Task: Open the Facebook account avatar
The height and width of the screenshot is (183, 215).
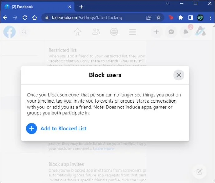Action: [x=201, y=31]
